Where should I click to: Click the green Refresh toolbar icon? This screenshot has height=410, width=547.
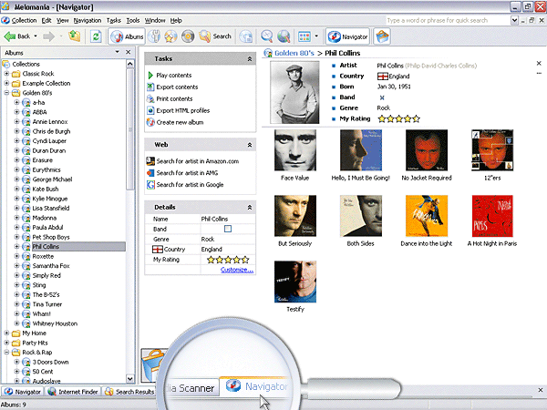pos(95,36)
